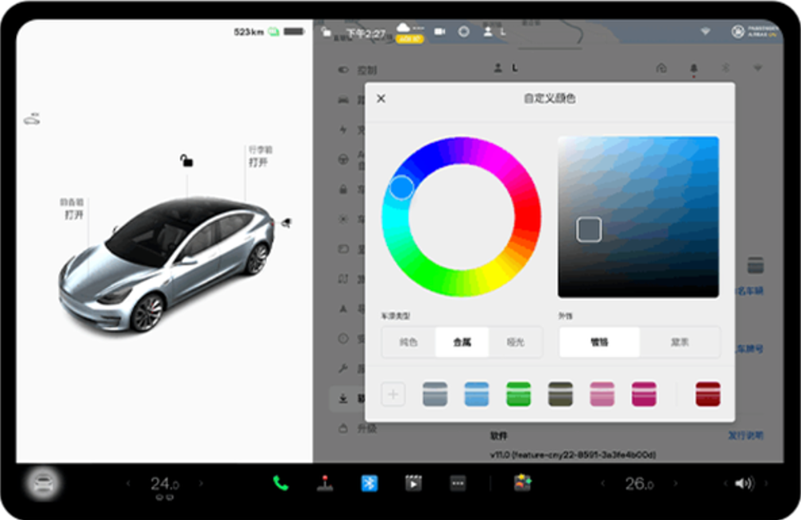Open the joystick arcade app in bottom bar
This screenshot has width=801, height=520.
click(325, 483)
